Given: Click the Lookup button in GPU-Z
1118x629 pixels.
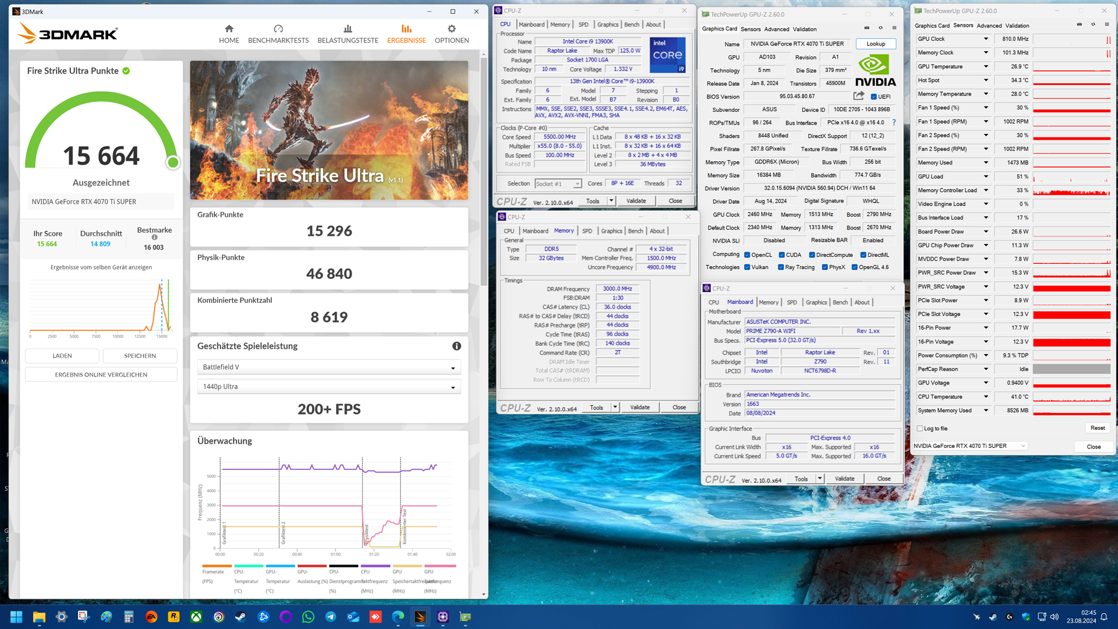Looking at the screenshot, I should tap(876, 44).
